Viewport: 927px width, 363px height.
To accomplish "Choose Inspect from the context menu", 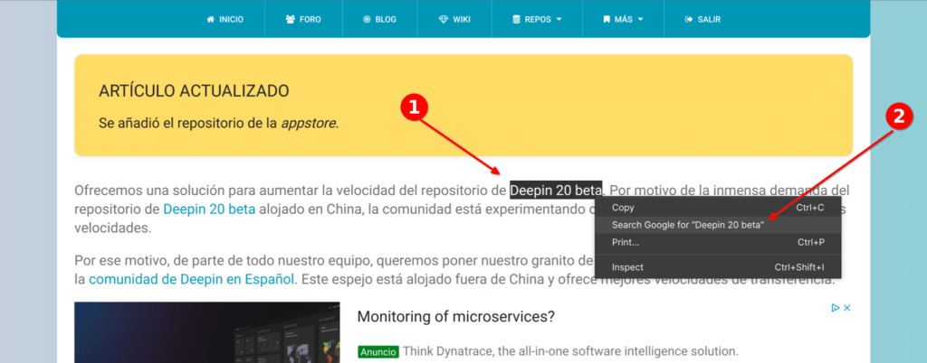I will (718, 267).
